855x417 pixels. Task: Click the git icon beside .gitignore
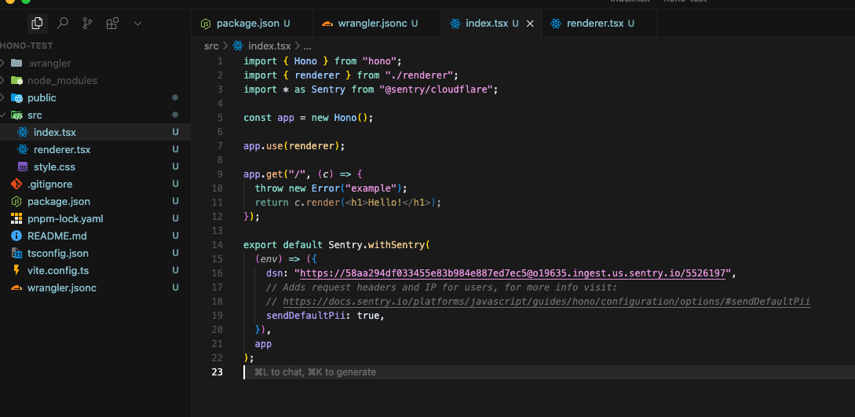[16, 185]
